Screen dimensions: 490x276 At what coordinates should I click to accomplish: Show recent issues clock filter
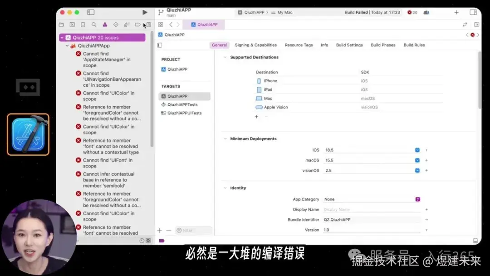coord(142,241)
